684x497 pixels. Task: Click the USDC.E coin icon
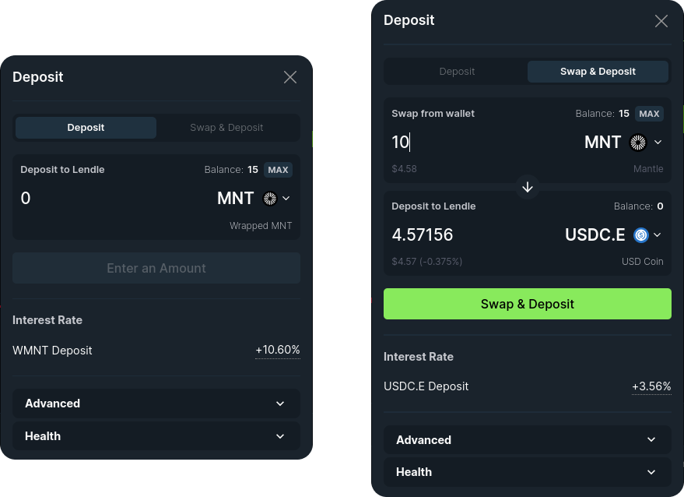pos(641,235)
